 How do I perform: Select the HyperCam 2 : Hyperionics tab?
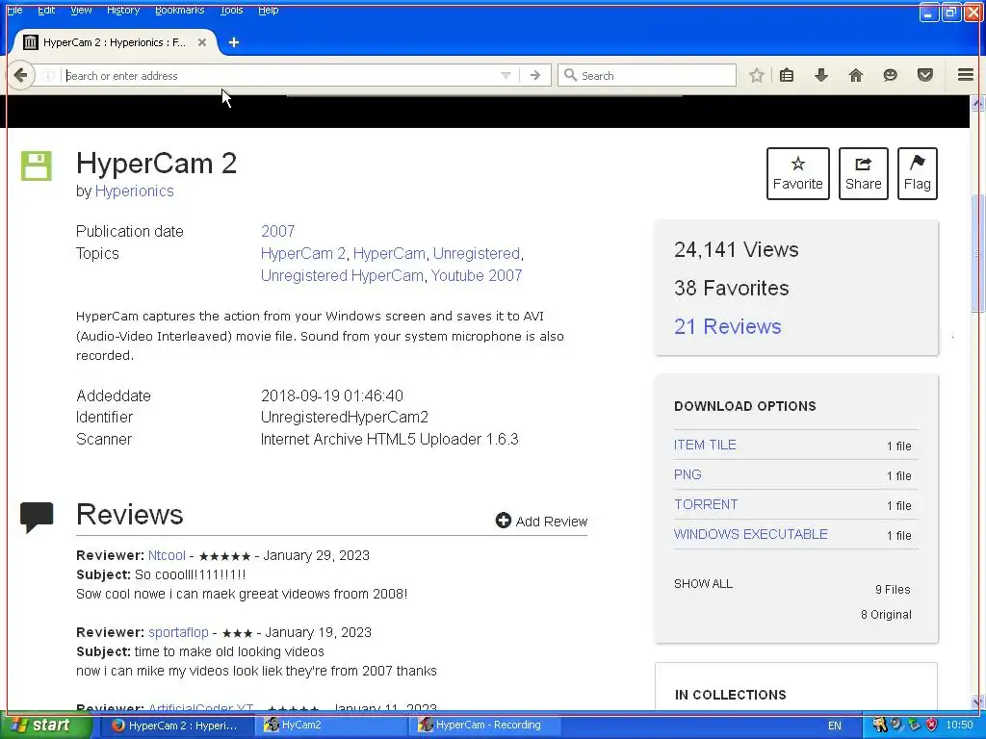coord(115,42)
